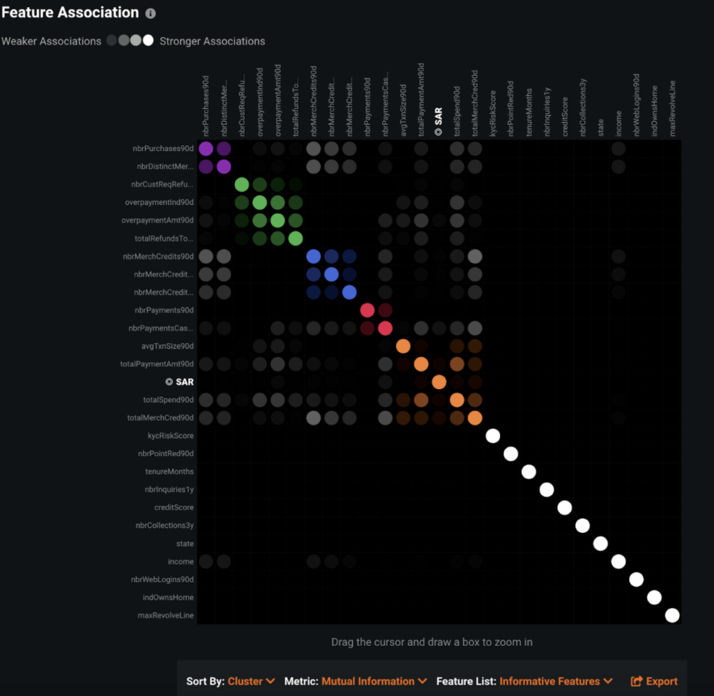Image resolution: width=714 pixels, height=696 pixels.
Task: Select the white kycRiskScore diagonal dot
Action: click(x=493, y=436)
